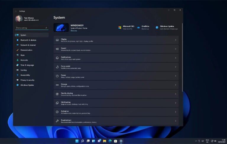This screenshot has width=227, height=144.
Task: Click the Windows Update status icon
Action: [157, 27]
